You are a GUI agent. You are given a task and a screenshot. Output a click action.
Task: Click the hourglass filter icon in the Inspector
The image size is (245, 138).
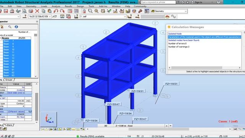point(2,27)
